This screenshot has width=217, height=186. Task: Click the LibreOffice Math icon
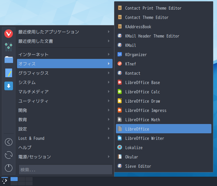click(120, 119)
